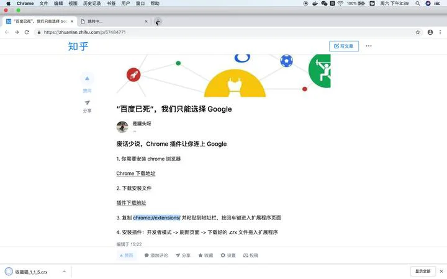
Task: Open Chrome three-dot settings menu
Action: pyautogui.click(x=440, y=32)
